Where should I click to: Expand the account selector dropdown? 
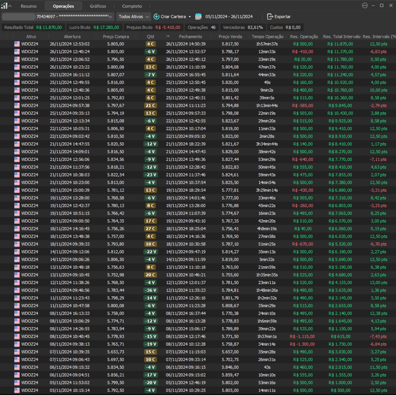tap(110, 17)
